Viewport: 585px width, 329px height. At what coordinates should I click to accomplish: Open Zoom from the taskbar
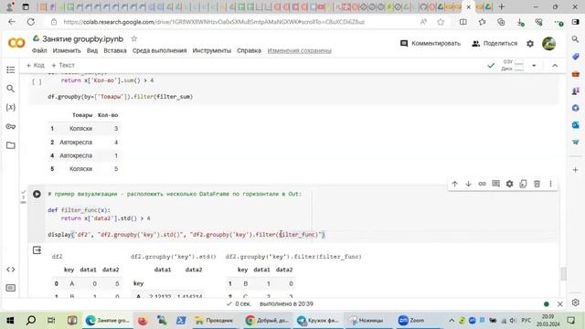pos(411,321)
